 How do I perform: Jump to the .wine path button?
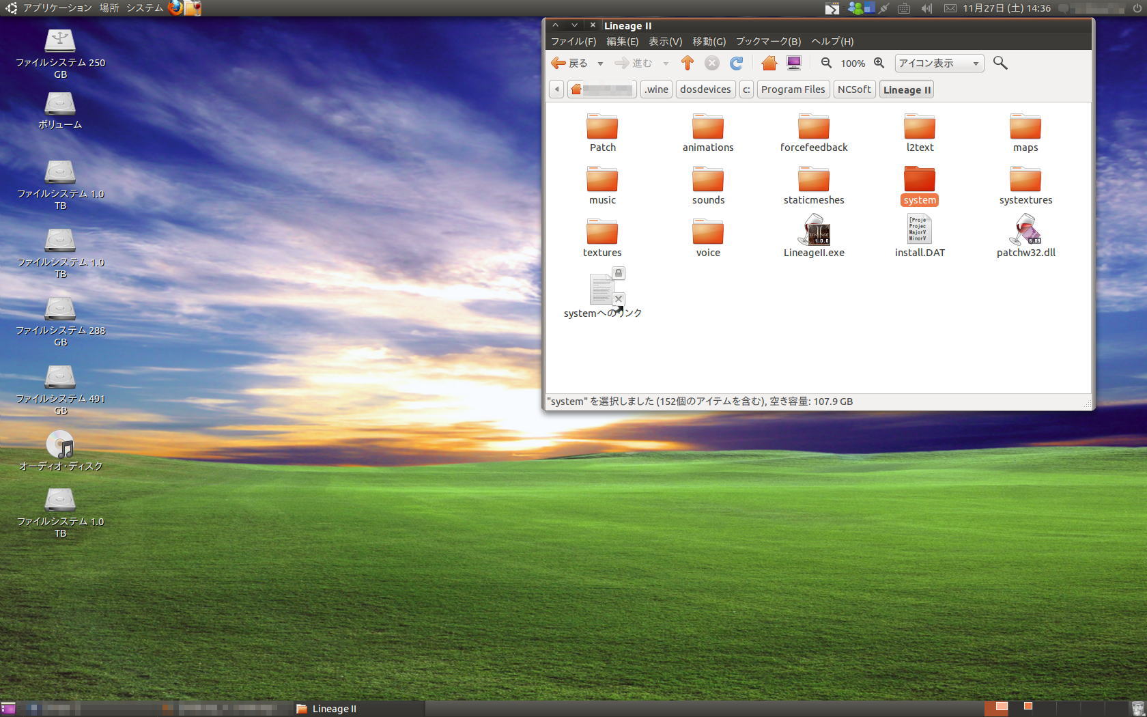pyautogui.click(x=656, y=89)
